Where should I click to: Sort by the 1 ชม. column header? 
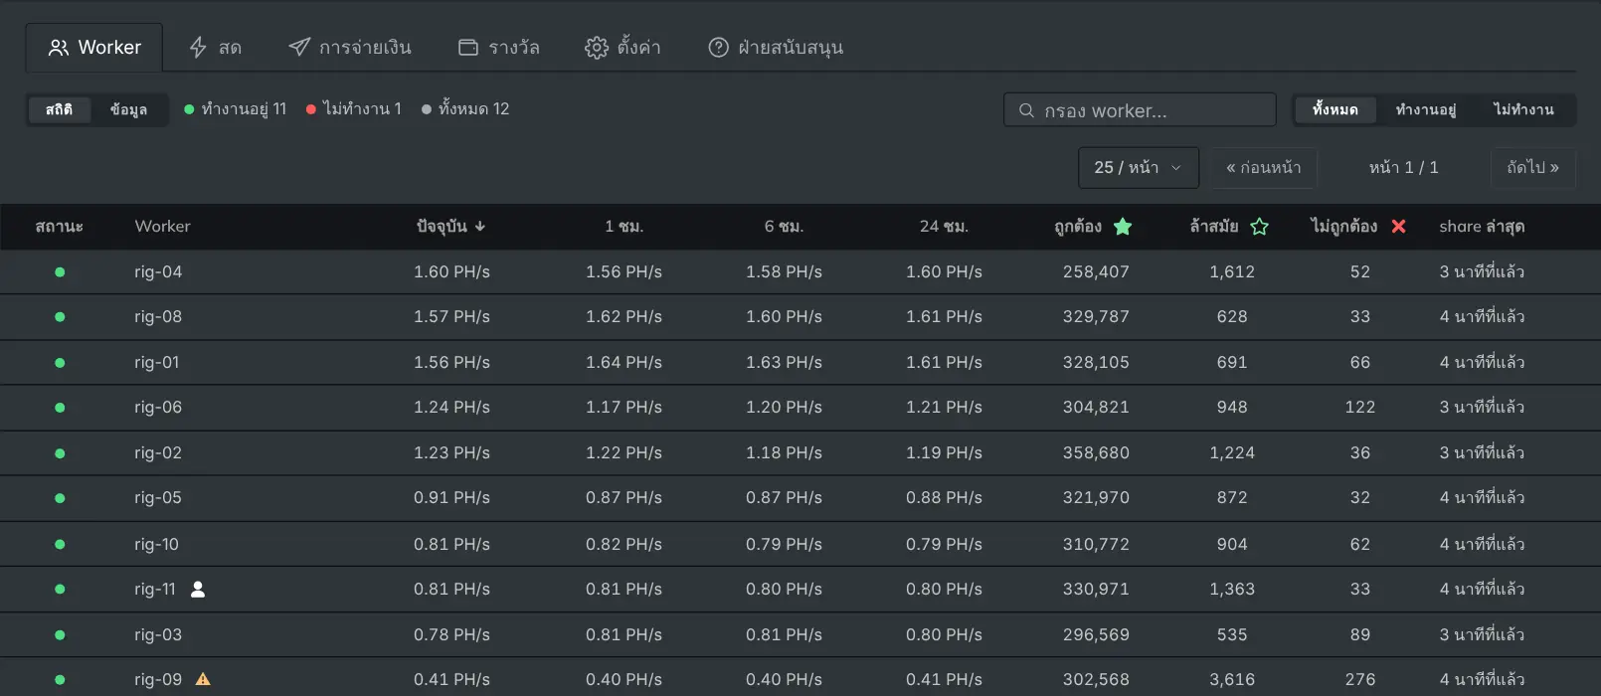(624, 227)
